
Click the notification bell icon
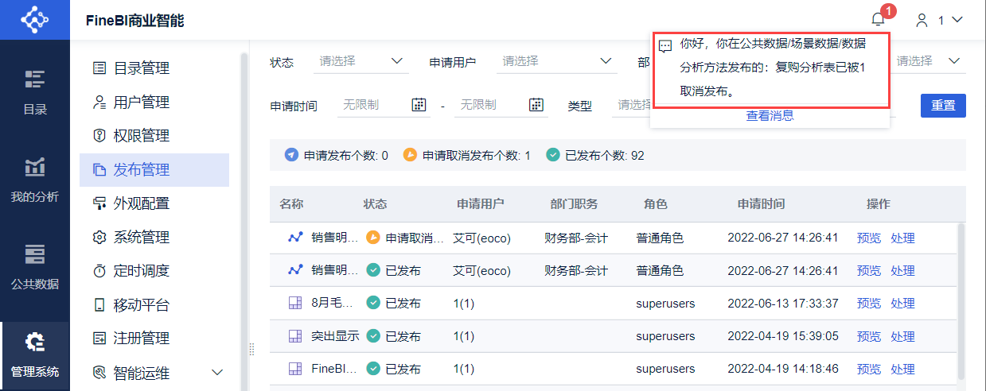pos(879,20)
